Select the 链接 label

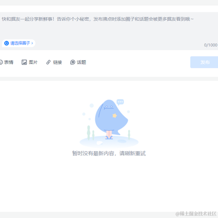(57, 62)
